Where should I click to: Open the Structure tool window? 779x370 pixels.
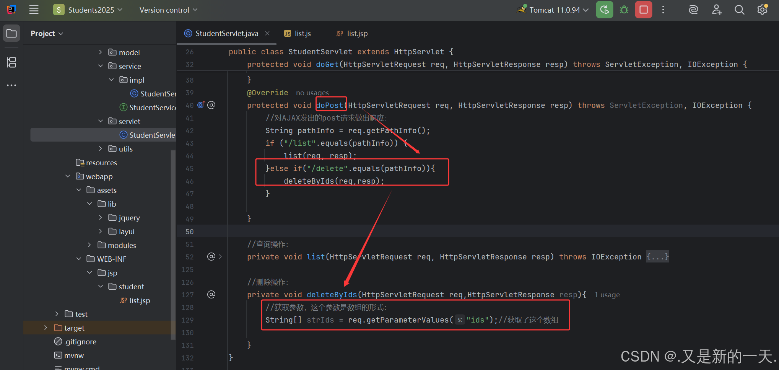coord(11,62)
